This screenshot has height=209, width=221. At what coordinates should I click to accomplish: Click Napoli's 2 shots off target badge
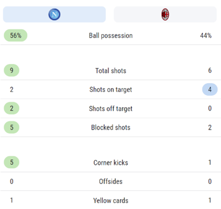11,108
